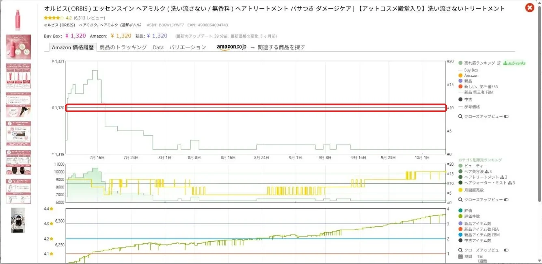Toggle Amazon orange legend dot
542x264 pixels.
(460, 76)
